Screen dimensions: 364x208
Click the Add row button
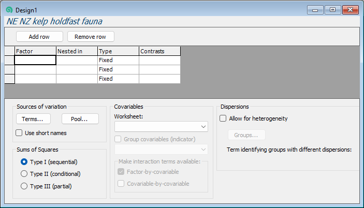point(39,37)
